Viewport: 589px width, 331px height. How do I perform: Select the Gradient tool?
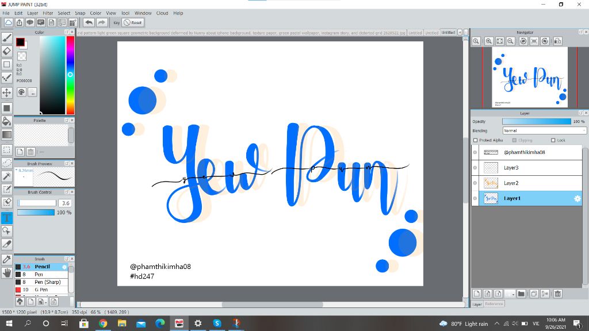[x=7, y=134]
